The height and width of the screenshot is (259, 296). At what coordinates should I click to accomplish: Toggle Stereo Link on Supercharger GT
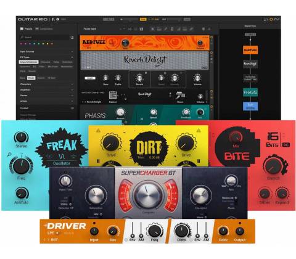tap(236, 198)
